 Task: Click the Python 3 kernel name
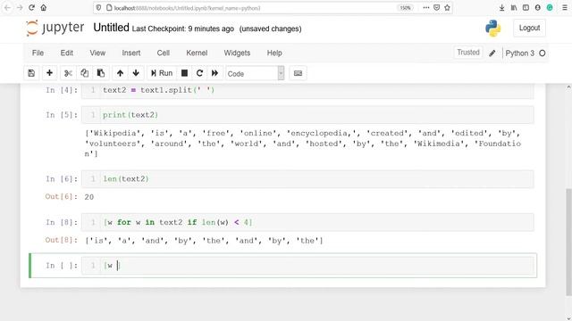(x=519, y=53)
